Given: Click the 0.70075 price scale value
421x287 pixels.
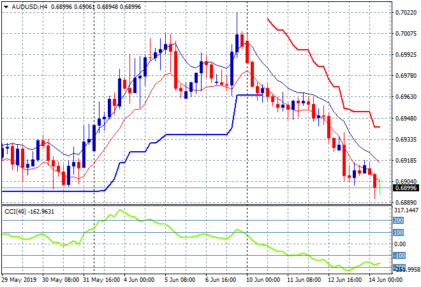Looking at the screenshot, I should tap(406, 34).
